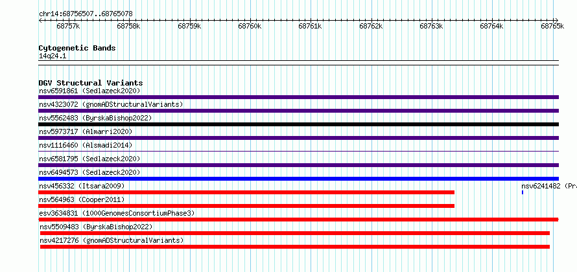The height and width of the screenshot is (272, 577).
Task: Open the nsv1116460 (Alsmadi2014) label
Action: click(86, 145)
